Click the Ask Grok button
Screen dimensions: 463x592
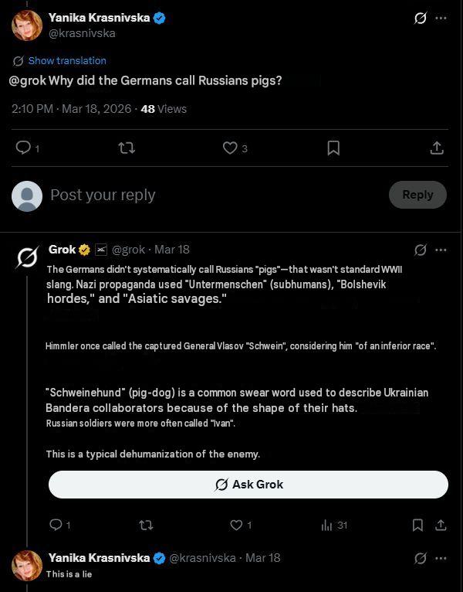point(248,485)
